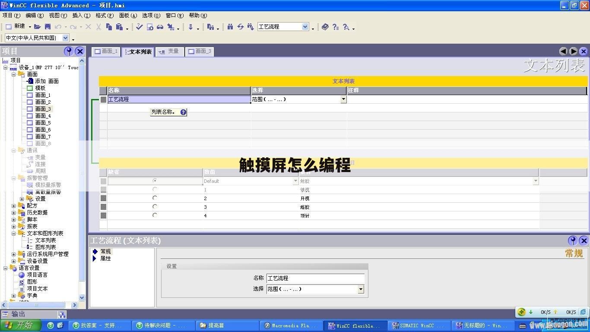Click the help icon in 列表名称 tooltip
This screenshot has height=332, width=590.
click(x=183, y=112)
